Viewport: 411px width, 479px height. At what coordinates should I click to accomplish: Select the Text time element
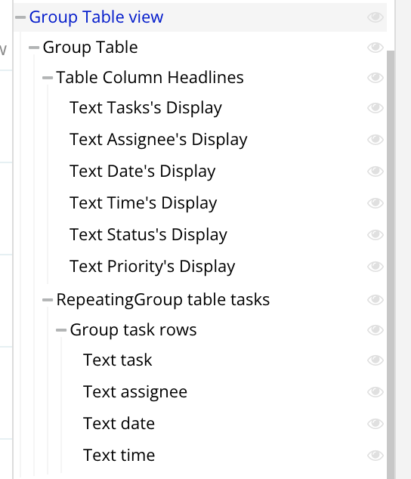click(x=119, y=455)
